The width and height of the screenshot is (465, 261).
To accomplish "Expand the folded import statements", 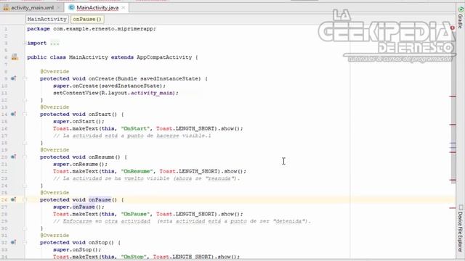I will pyautogui.click(x=25, y=43).
